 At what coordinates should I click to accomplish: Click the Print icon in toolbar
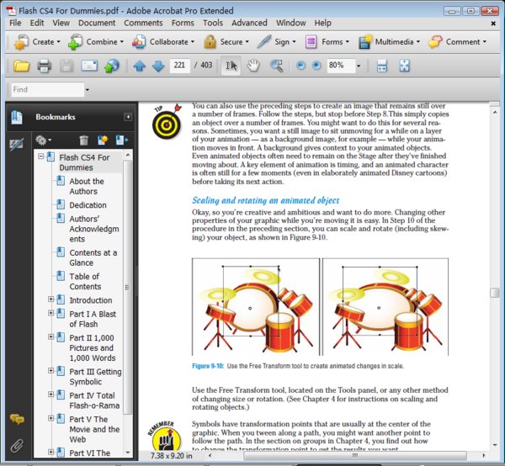tap(44, 66)
